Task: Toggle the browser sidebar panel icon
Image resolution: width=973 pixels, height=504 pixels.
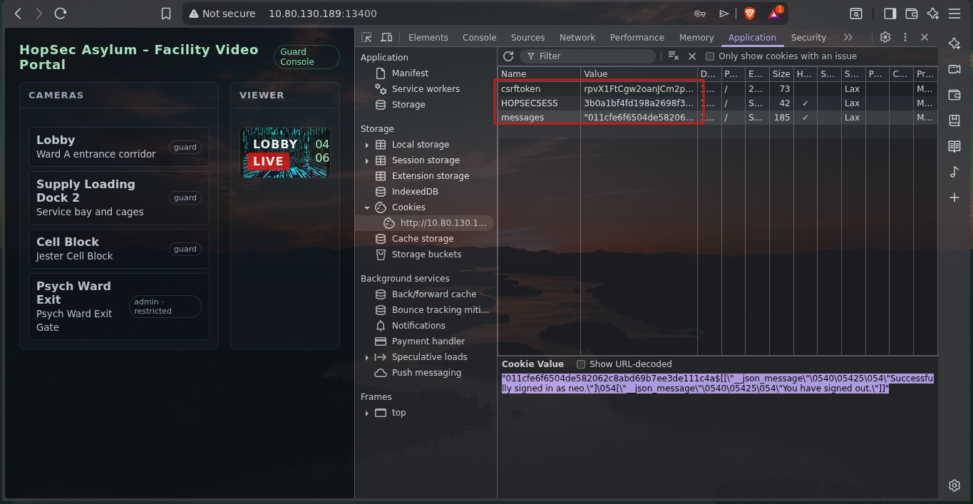Action: point(890,14)
